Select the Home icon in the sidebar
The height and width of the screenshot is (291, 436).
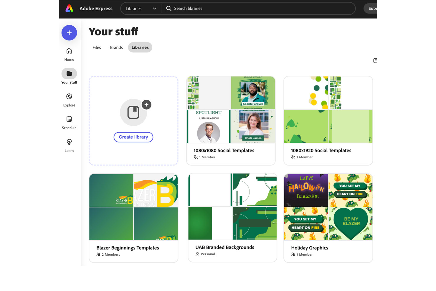click(x=69, y=51)
